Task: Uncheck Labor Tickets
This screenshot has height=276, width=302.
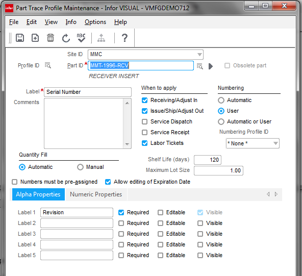Action: click(x=145, y=143)
